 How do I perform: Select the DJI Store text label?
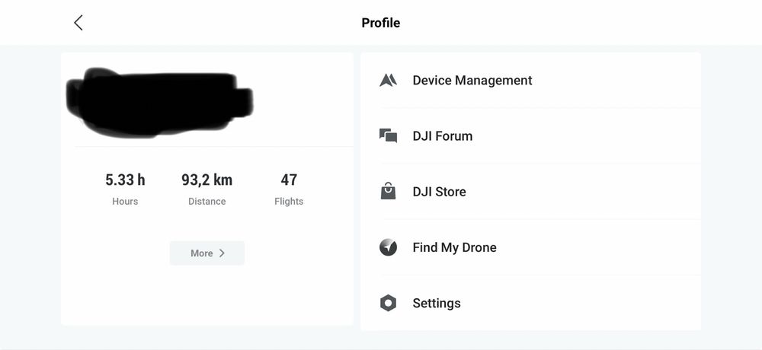coord(440,192)
